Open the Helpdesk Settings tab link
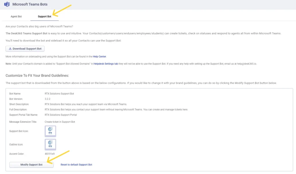Image resolution: width=296 pixels, height=174 pixels. (x=106, y=64)
